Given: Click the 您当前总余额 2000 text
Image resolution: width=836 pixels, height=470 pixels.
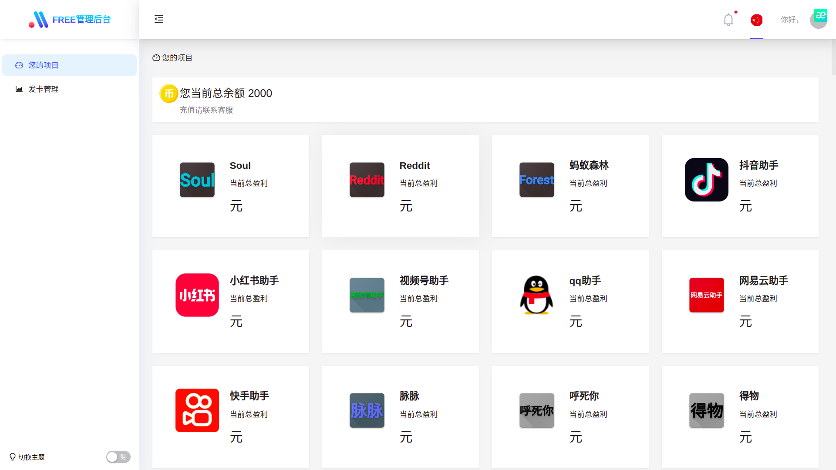Looking at the screenshot, I should [226, 93].
